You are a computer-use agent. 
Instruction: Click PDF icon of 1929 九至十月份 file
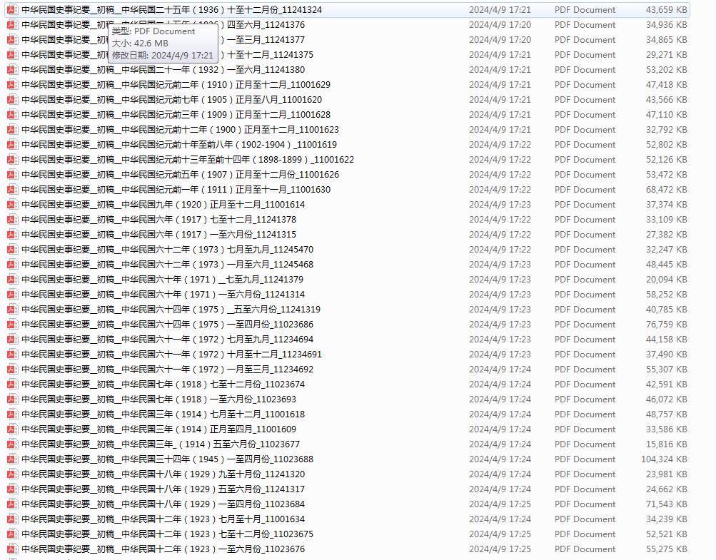11,474
